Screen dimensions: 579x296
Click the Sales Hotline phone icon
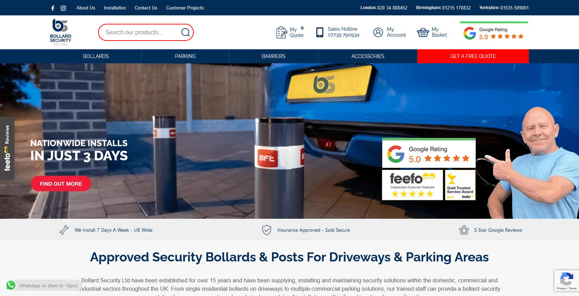pyautogui.click(x=320, y=32)
